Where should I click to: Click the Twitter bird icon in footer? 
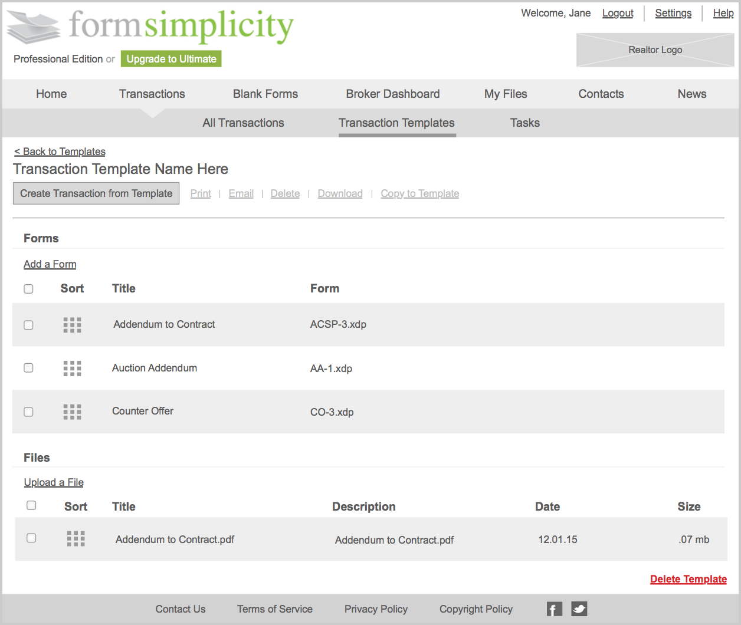(x=579, y=609)
